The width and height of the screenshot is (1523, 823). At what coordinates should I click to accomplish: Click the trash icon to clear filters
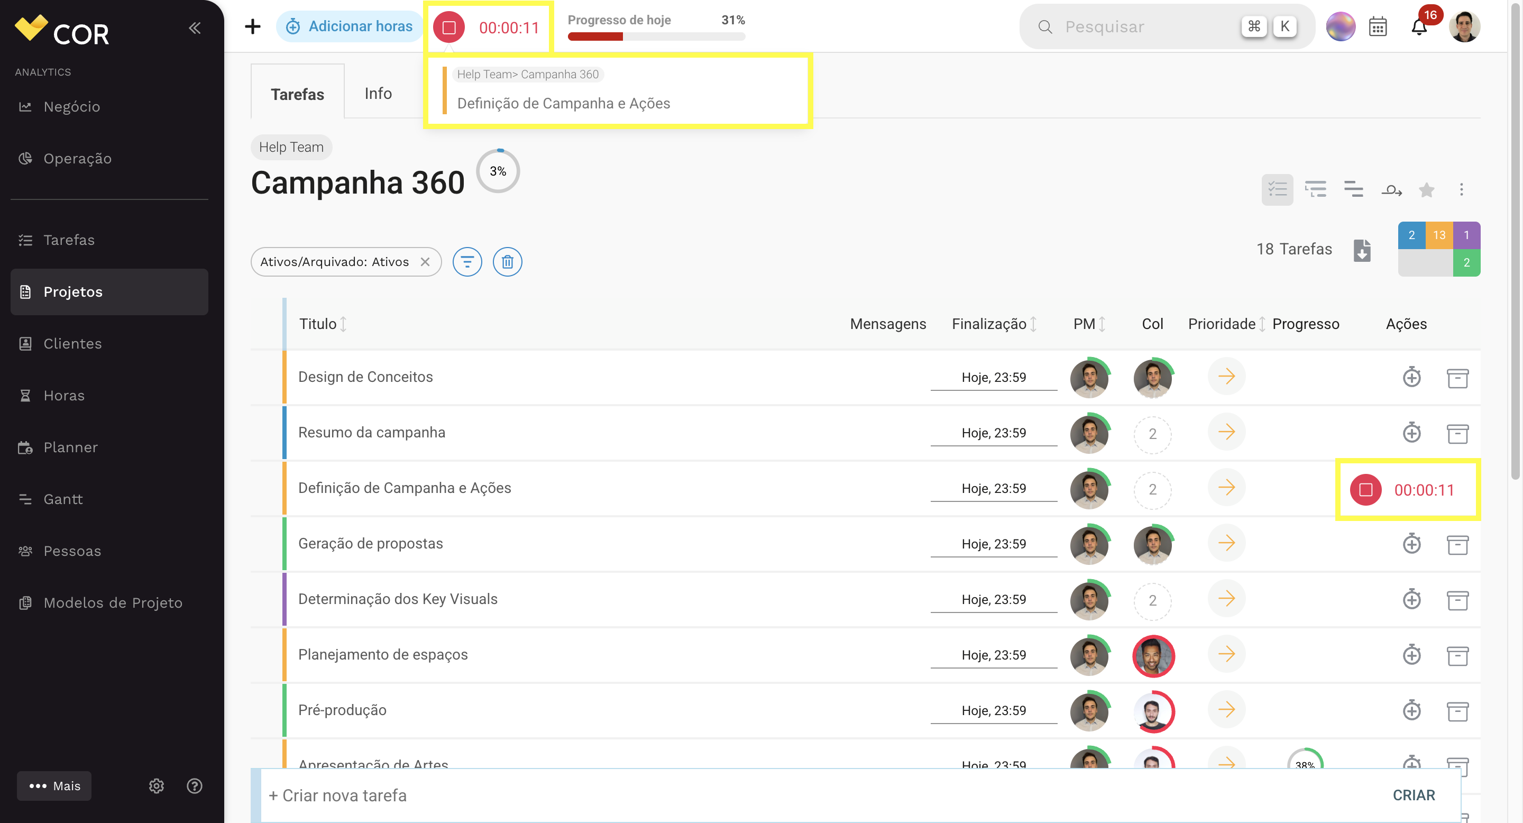pos(507,261)
